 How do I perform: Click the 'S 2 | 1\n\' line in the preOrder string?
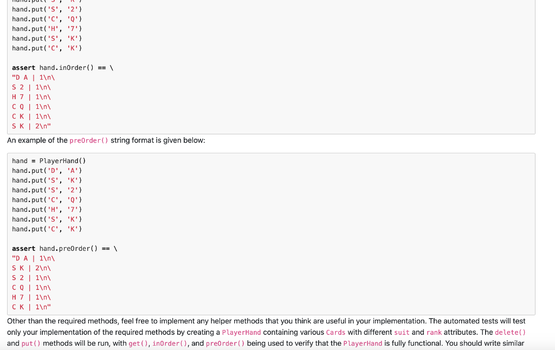pos(31,278)
